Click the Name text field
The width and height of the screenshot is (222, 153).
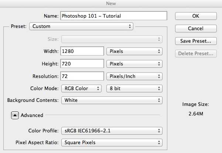click(x=113, y=16)
